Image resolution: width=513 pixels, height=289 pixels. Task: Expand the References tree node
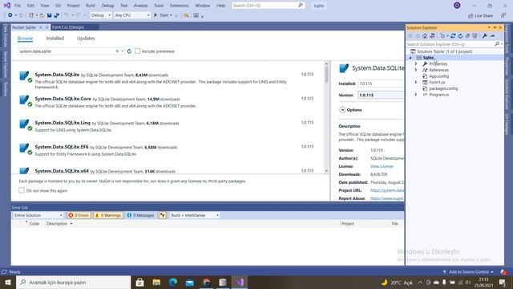(416, 70)
